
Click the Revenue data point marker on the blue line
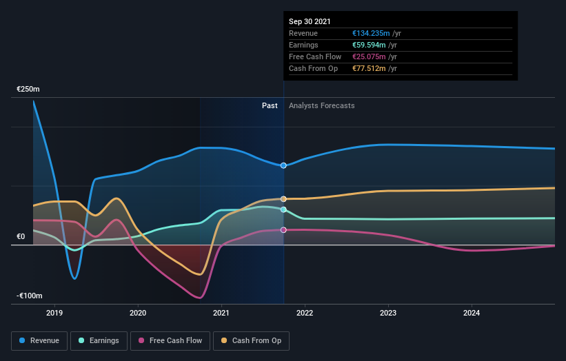284,165
